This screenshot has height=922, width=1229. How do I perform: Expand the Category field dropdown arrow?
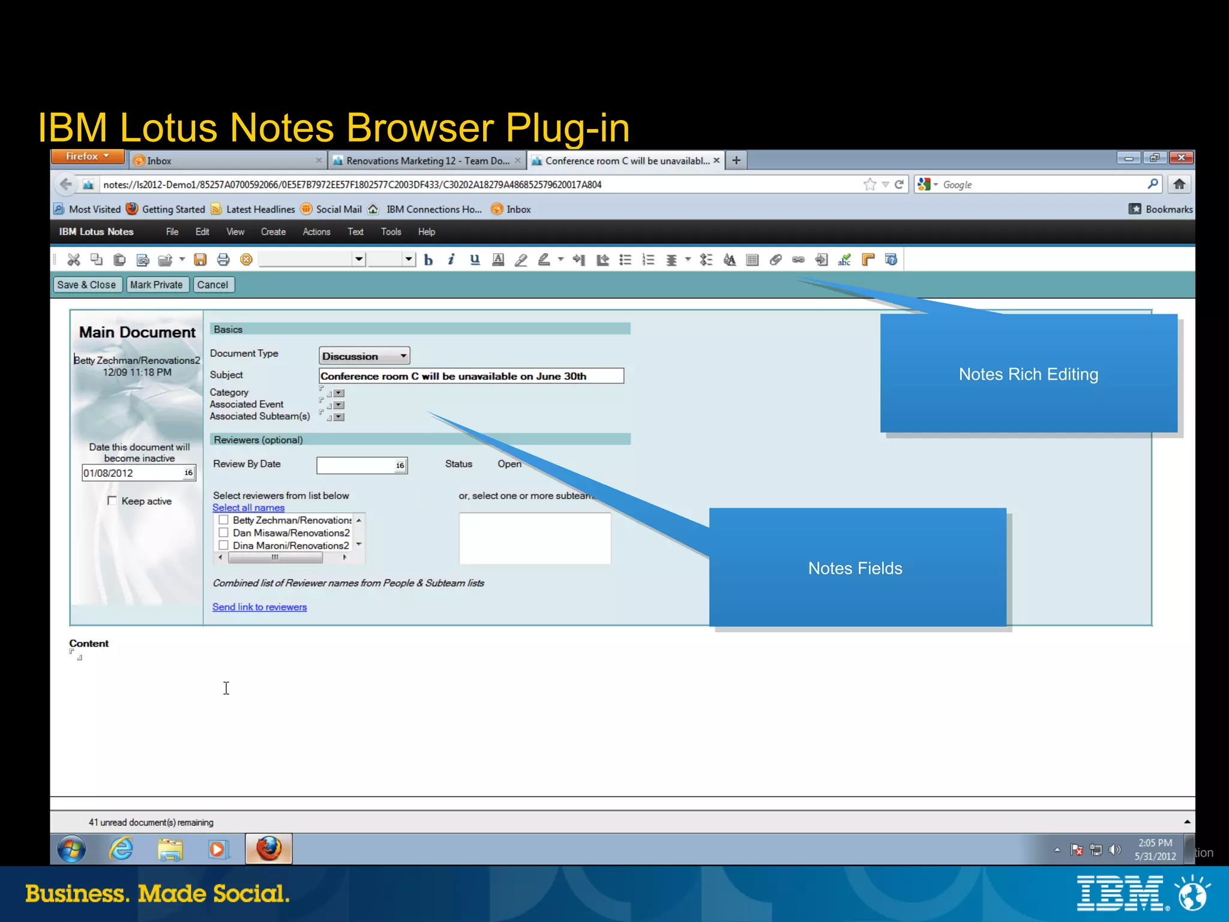(339, 394)
